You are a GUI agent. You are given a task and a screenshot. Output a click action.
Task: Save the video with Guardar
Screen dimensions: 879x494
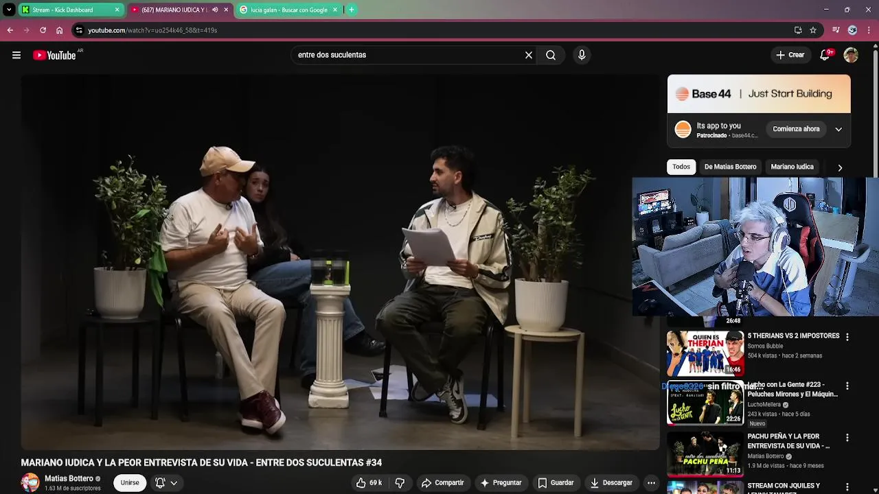pyautogui.click(x=556, y=483)
